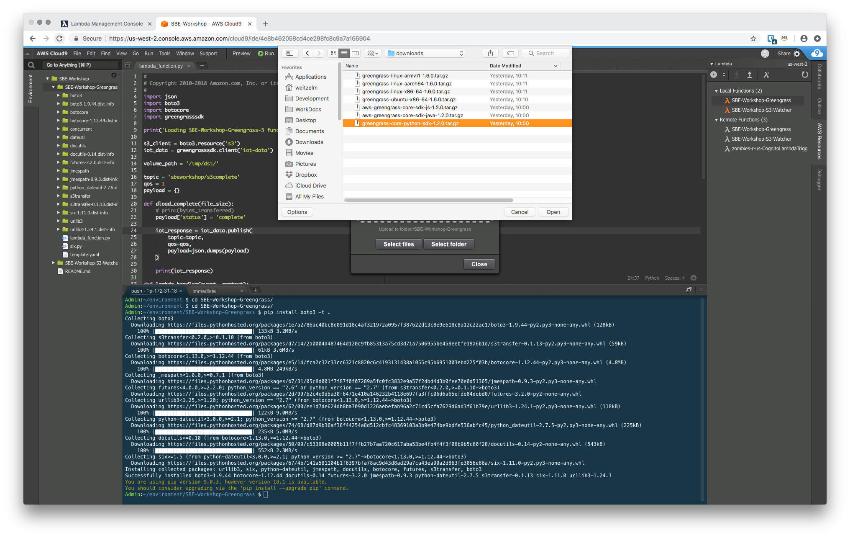Run the selected Lambda function locally
Screen dimensions: 850x538
pos(714,75)
